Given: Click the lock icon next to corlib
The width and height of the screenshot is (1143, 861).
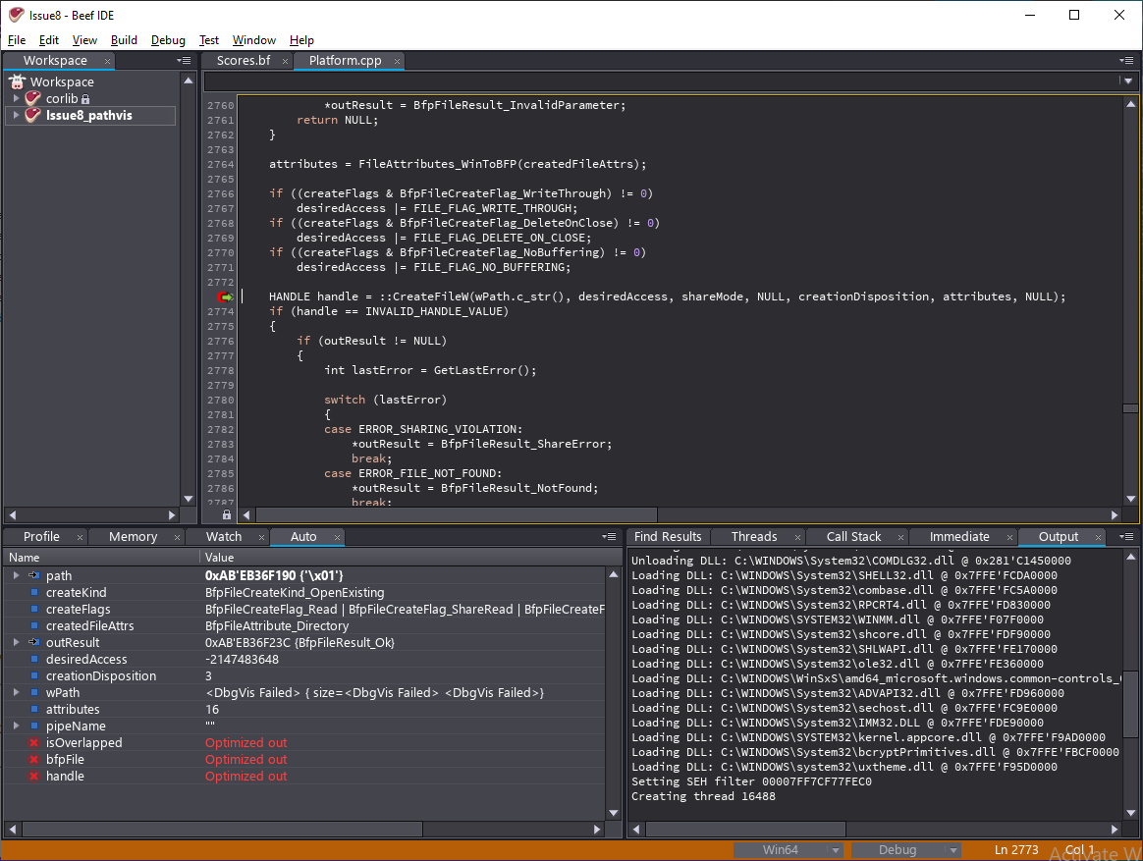Looking at the screenshot, I should (x=85, y=99).
